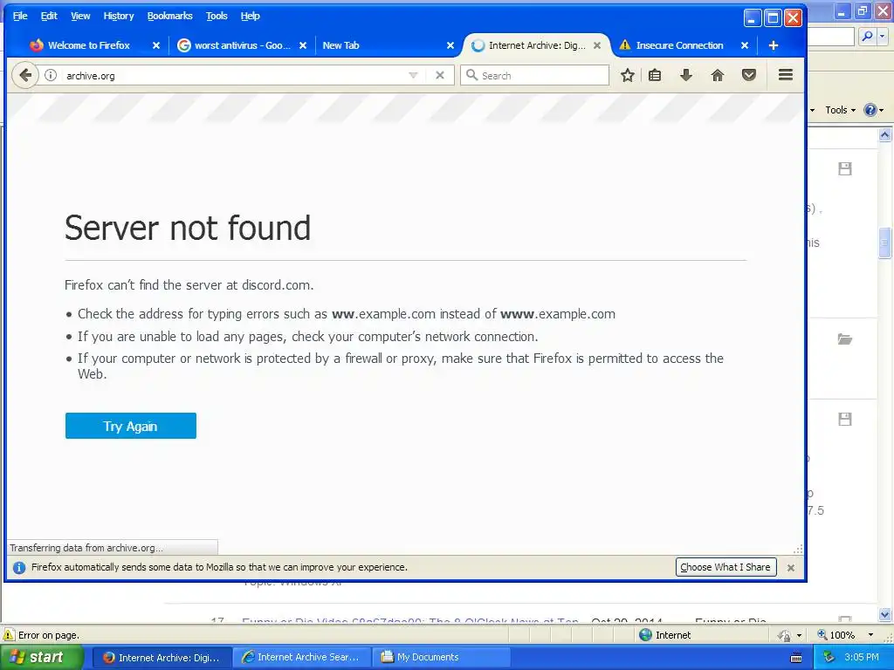Screen dimensions: 894x670
Task: Click the Internet zone globe icon
Action: 645,635
